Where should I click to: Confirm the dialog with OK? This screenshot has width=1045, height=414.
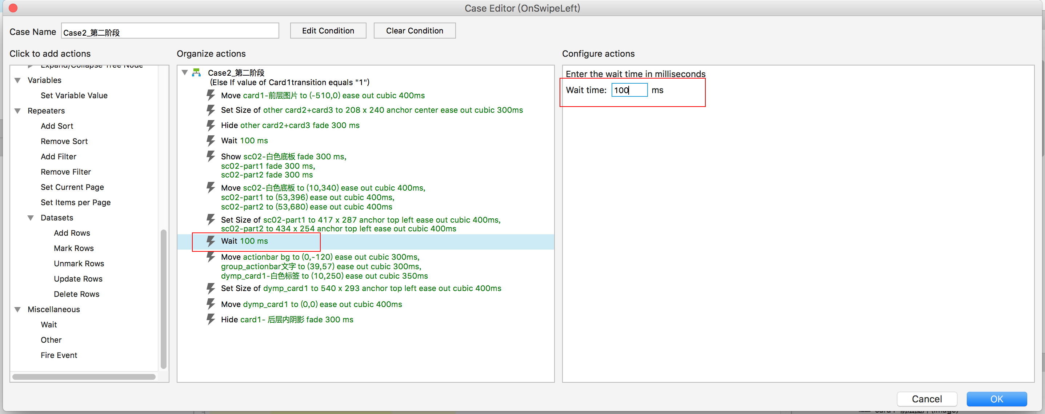996,399
